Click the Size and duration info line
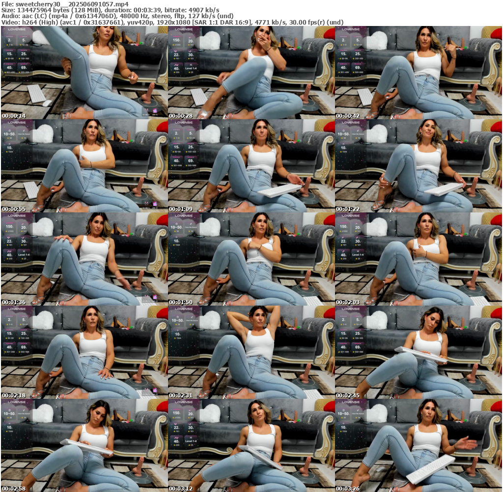Image resolution: width=503 pixels, height=492 pixels. click(x=110, y=10)
